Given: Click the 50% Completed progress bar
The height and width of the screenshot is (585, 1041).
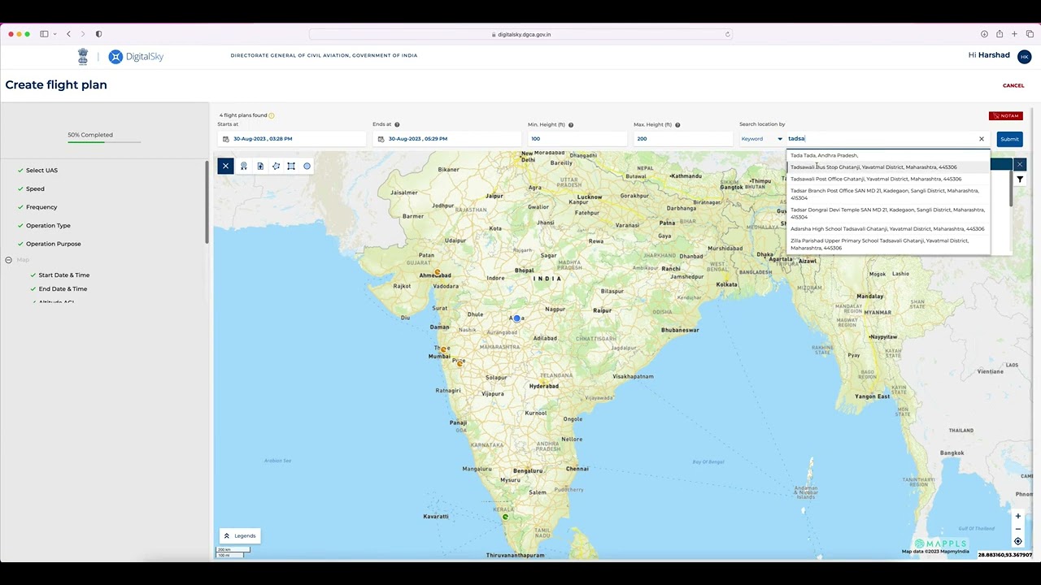Looking at the screenshot, I should click(104, 141).
